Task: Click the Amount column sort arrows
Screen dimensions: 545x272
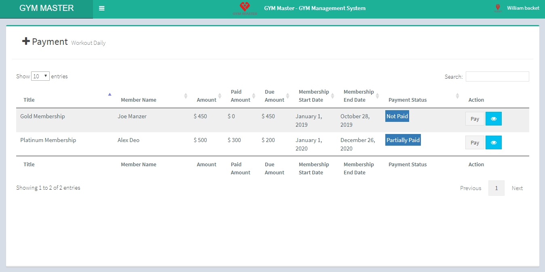Action: [x=220, y=96]
